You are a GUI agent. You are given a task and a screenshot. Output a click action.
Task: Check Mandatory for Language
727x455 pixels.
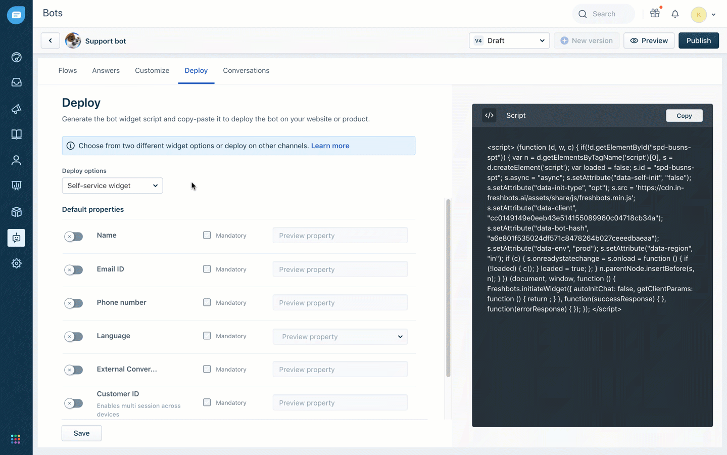click(x=207, y=336)
